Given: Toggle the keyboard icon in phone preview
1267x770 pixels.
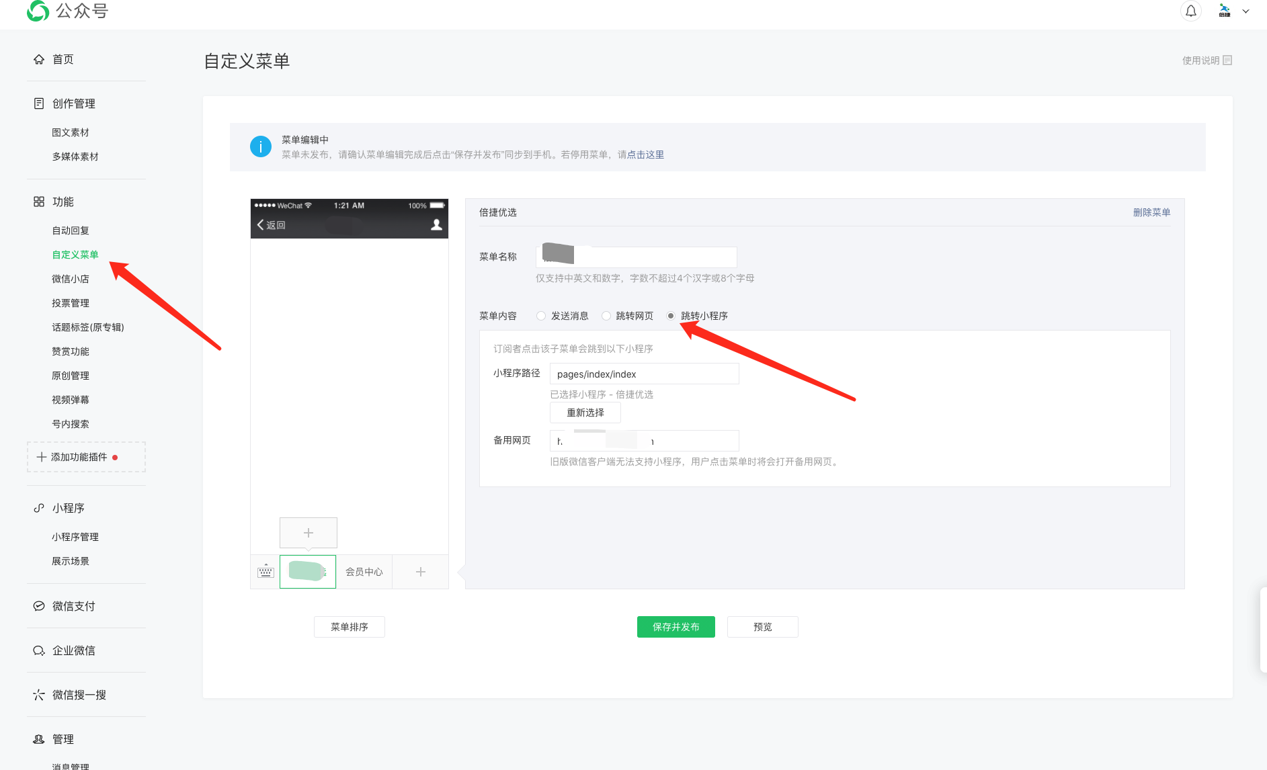Looking at the screenshot, I should pyautogui.click(x=265, y=572).
